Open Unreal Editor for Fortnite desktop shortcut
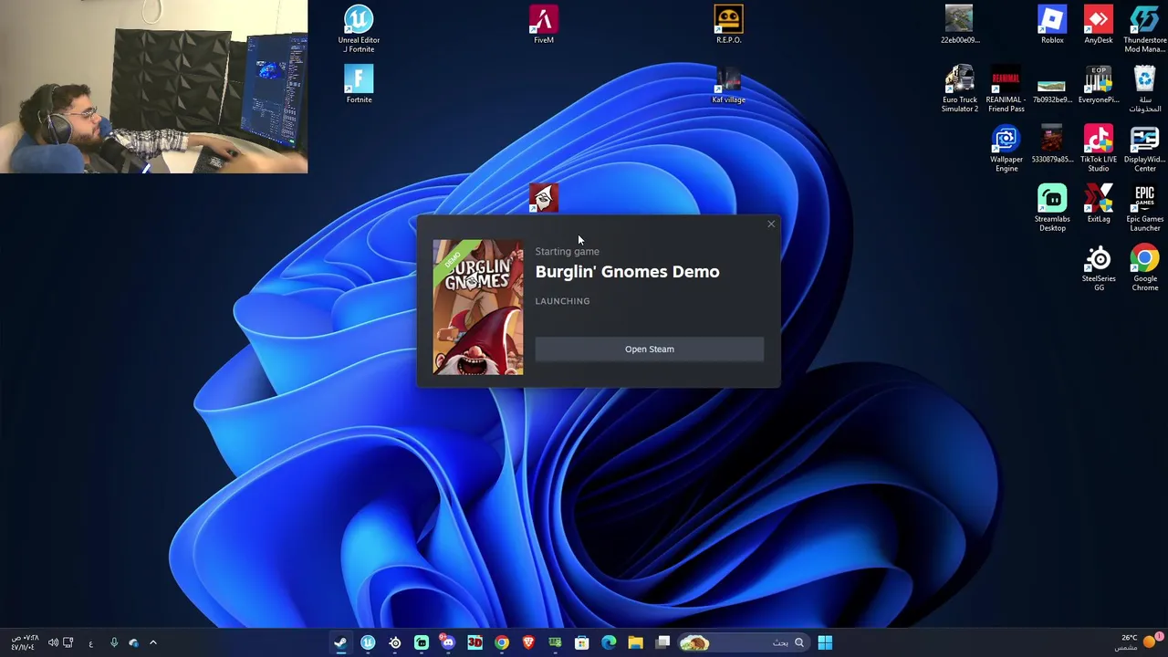 click(x=359, y=29)
